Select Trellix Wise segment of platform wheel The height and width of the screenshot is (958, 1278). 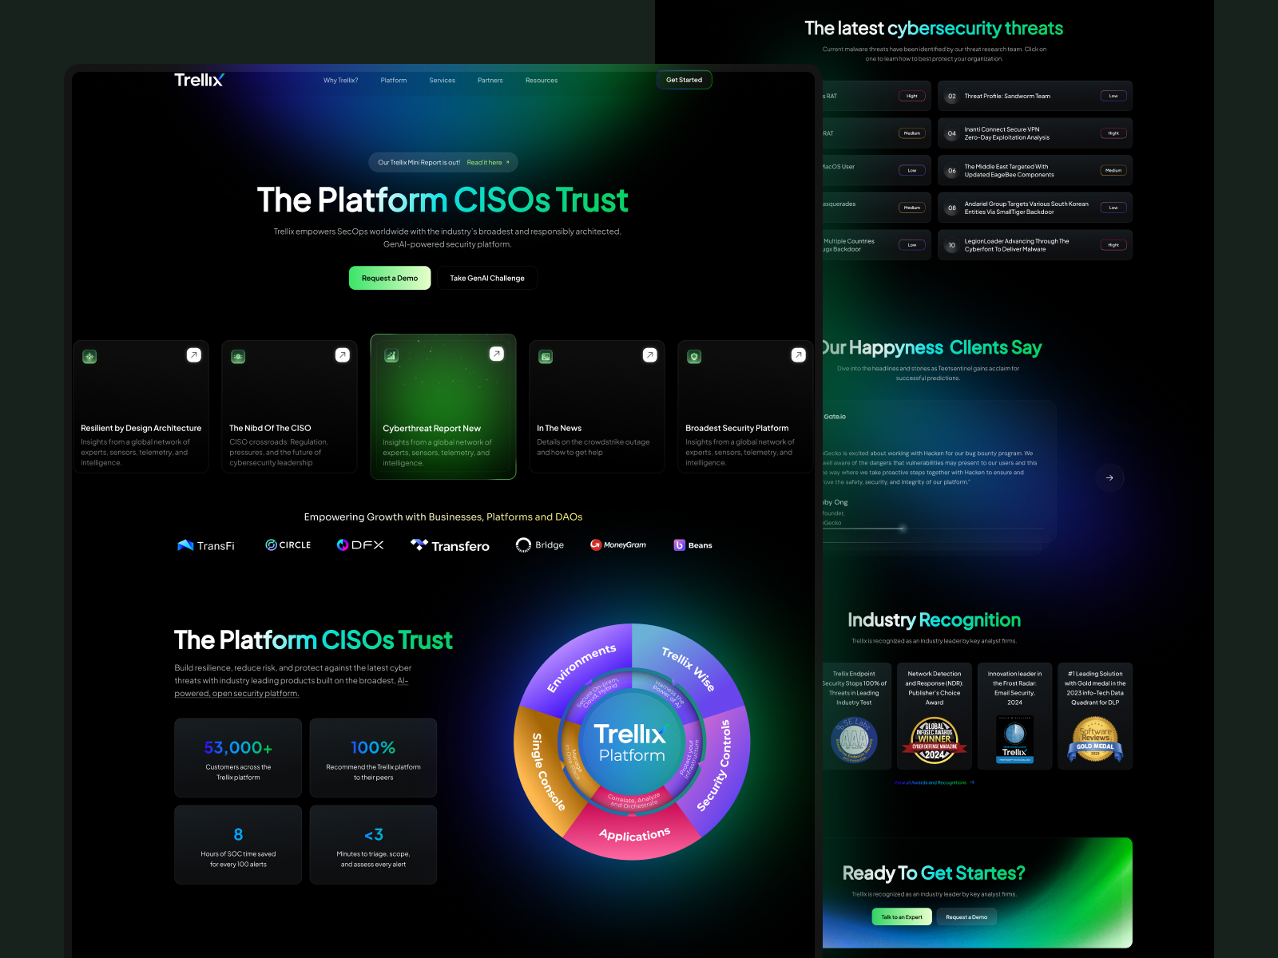(x=689, y=668)
